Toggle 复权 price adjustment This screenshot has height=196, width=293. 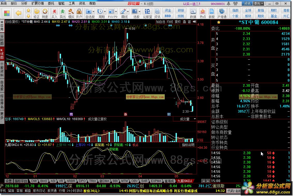tap(178, 22)
